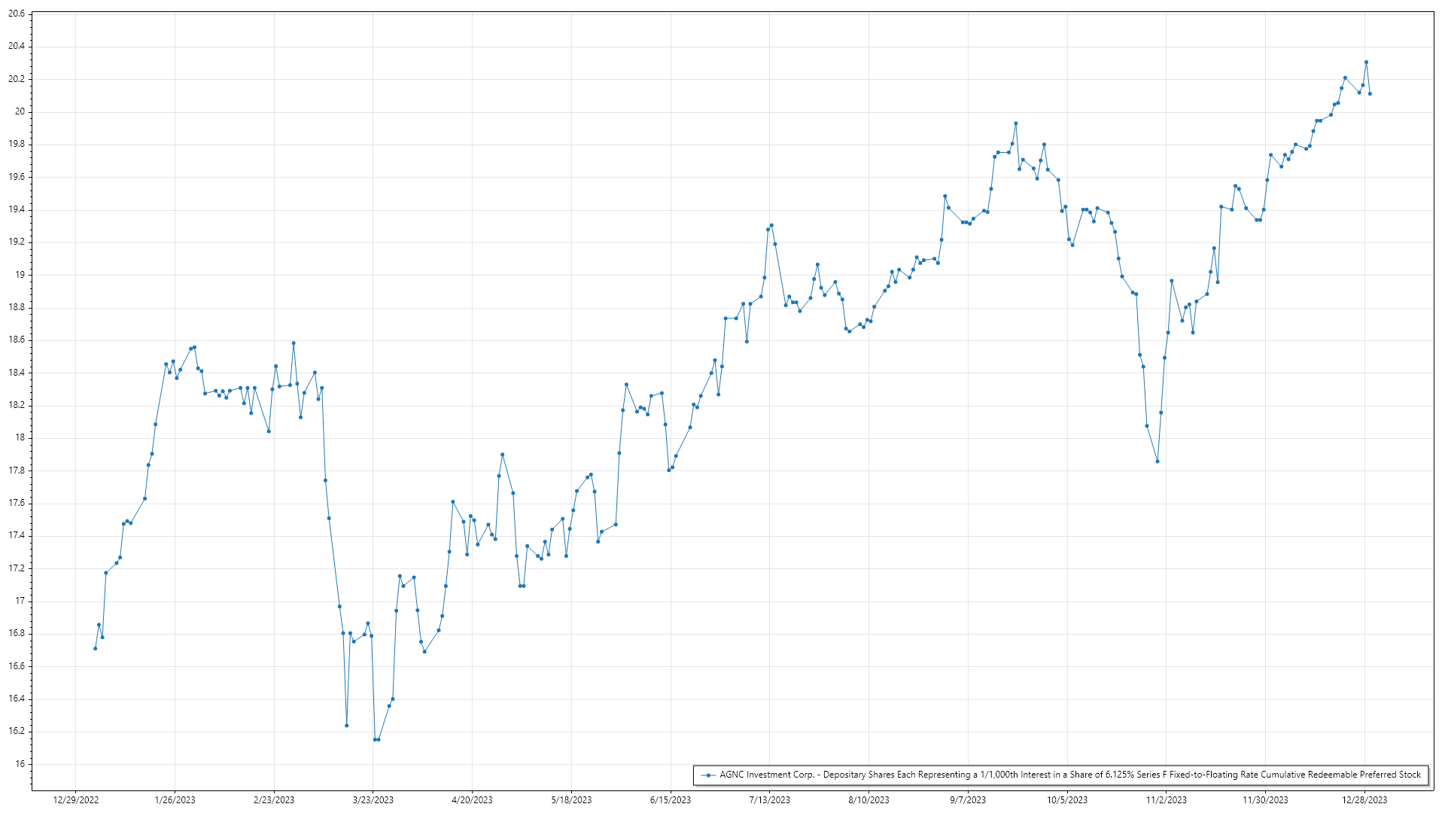Click the 9/7/2023 x-axis date label

pos(968,800)
